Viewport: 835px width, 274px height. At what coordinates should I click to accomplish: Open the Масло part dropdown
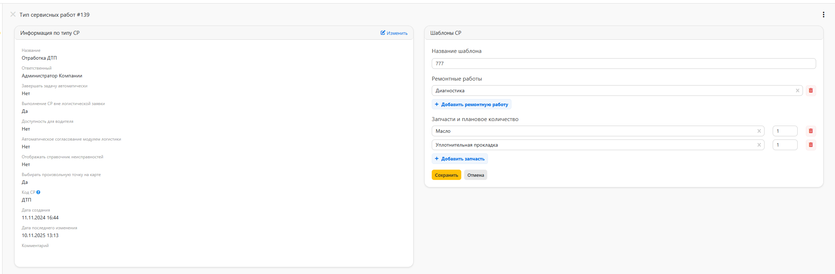click(x=598, y=131)
